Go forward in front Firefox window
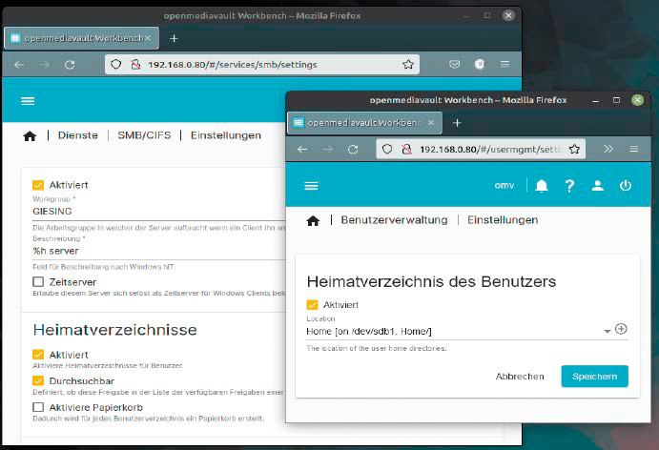This screenshot has height=450, width=659. (328, 149)
